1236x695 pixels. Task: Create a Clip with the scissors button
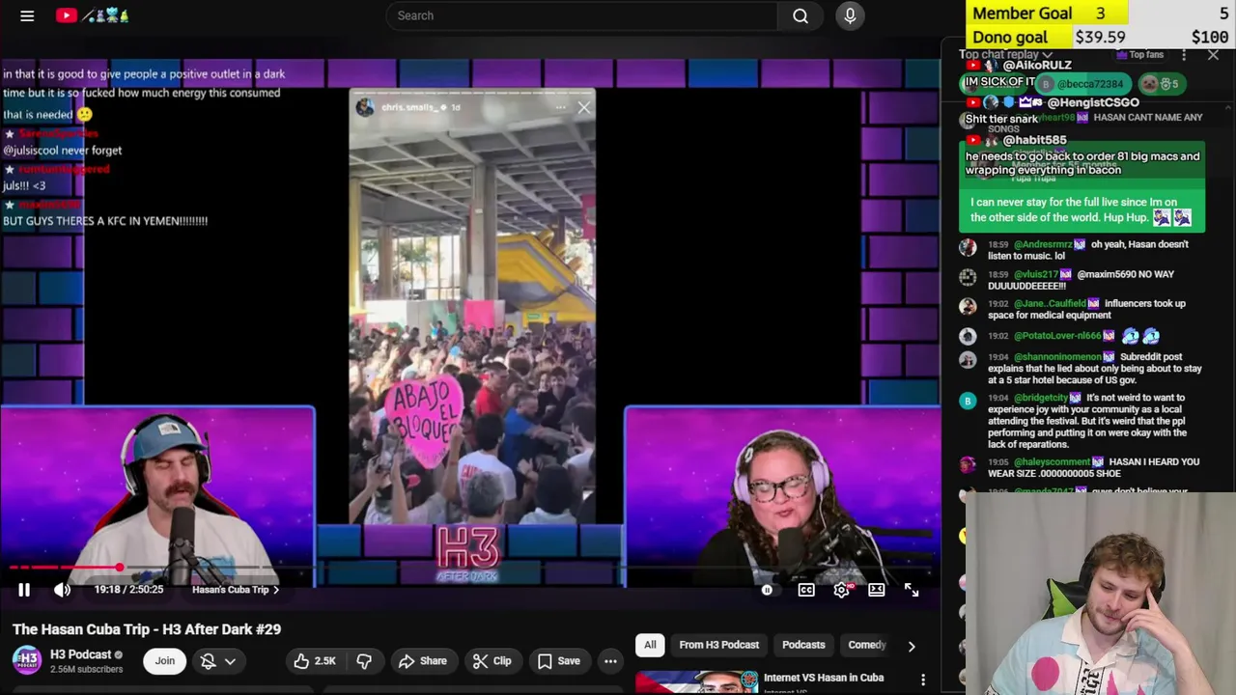point(492,661)
